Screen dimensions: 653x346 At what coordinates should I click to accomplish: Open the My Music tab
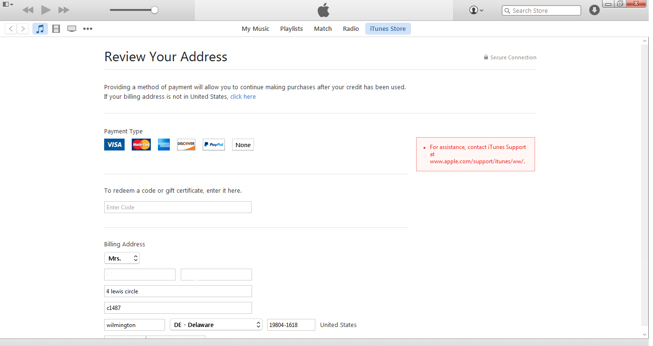(x=255, y=29)
